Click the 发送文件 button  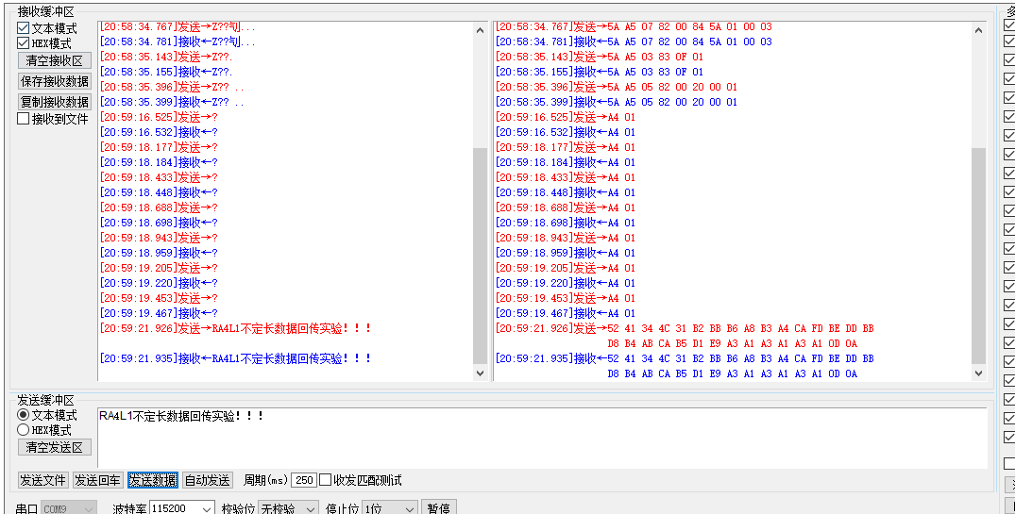pos(43,480)
